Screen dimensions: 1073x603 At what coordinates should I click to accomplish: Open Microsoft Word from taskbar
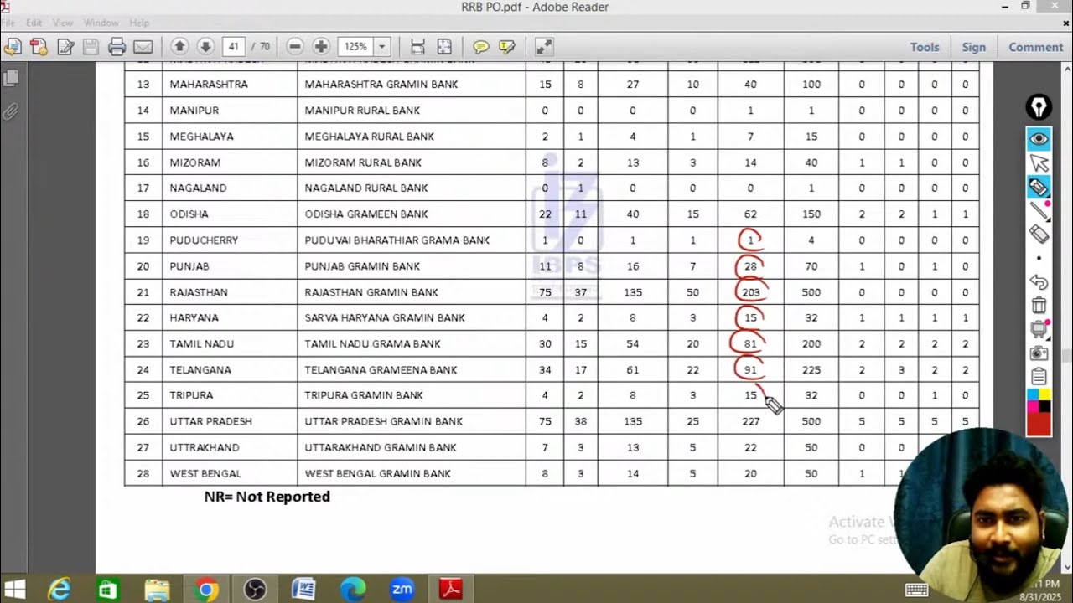303,590
